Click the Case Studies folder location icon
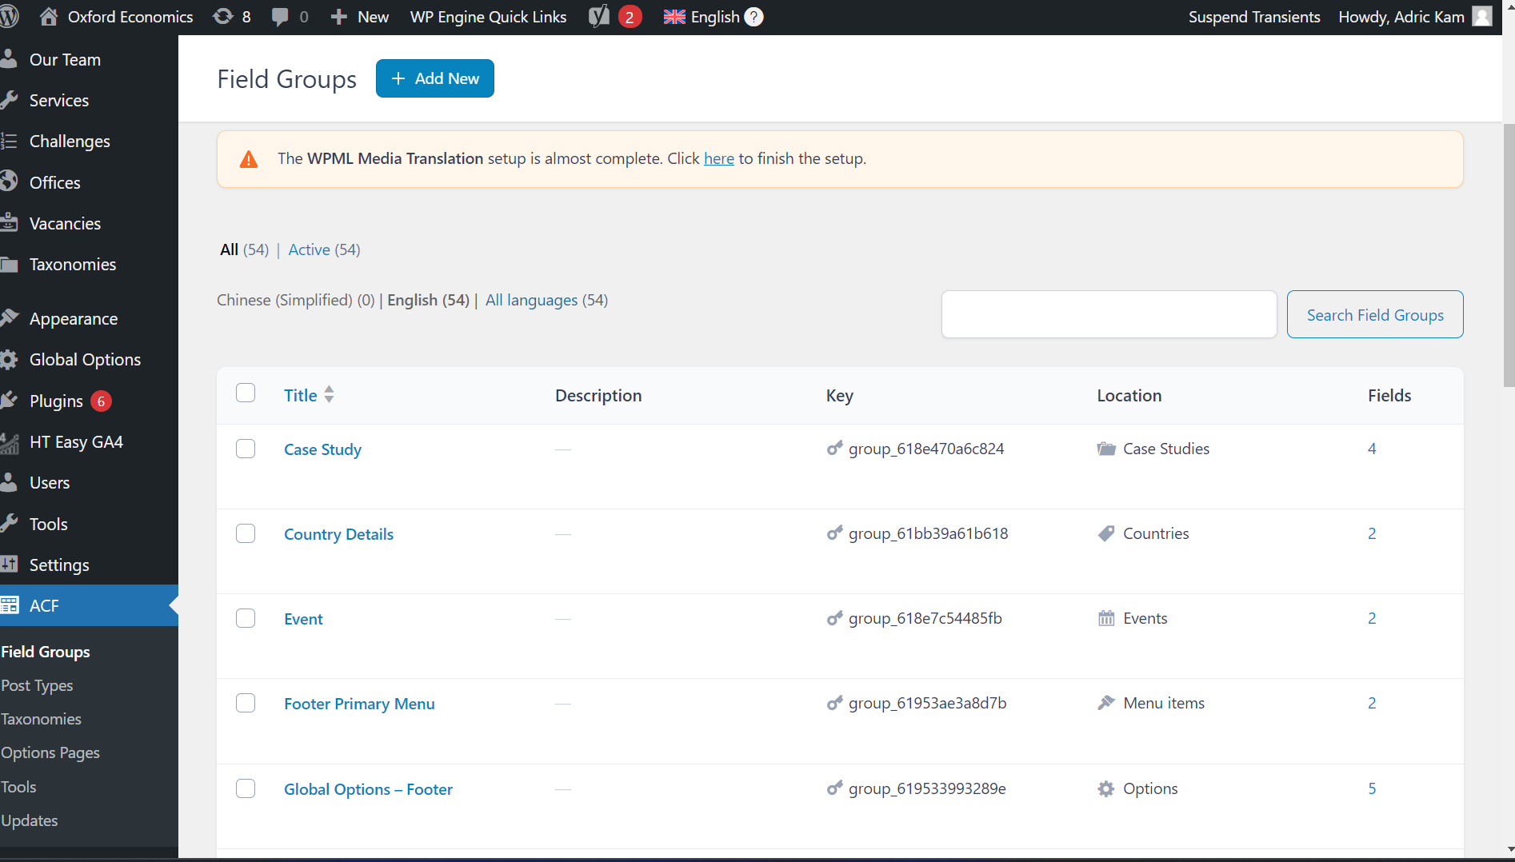This screenshot has height=862, width=1515. [x=1106, y=449]
